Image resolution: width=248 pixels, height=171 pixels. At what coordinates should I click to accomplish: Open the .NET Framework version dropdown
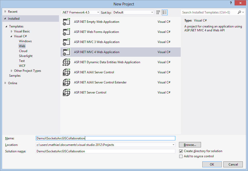80,12
